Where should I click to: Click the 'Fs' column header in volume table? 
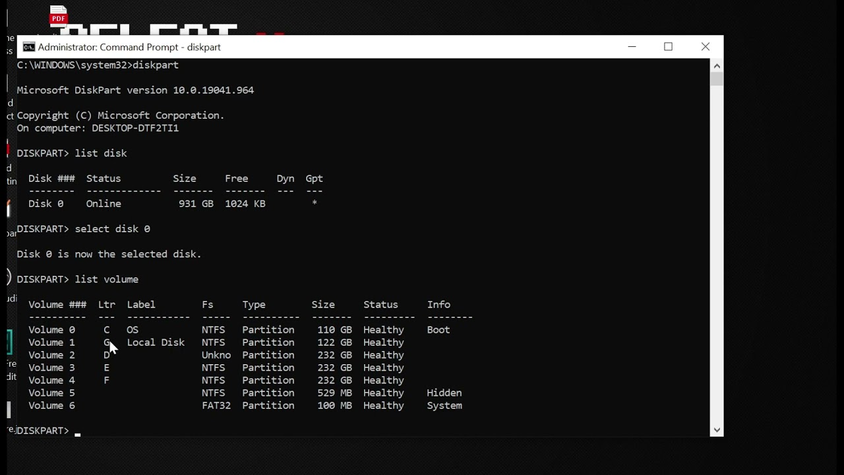point(208,305)
